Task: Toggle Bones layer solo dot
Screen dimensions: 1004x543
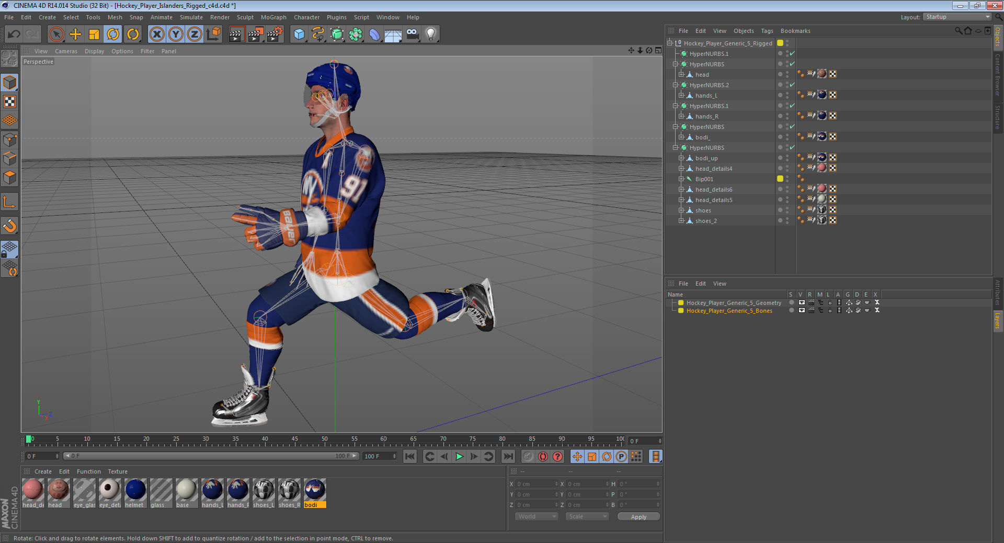Action: (x=791, y=310)
